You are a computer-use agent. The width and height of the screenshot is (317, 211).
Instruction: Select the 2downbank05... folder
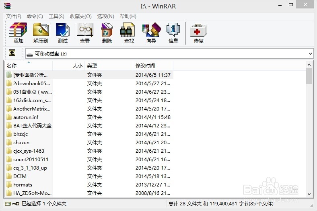[x=31, y=84]
